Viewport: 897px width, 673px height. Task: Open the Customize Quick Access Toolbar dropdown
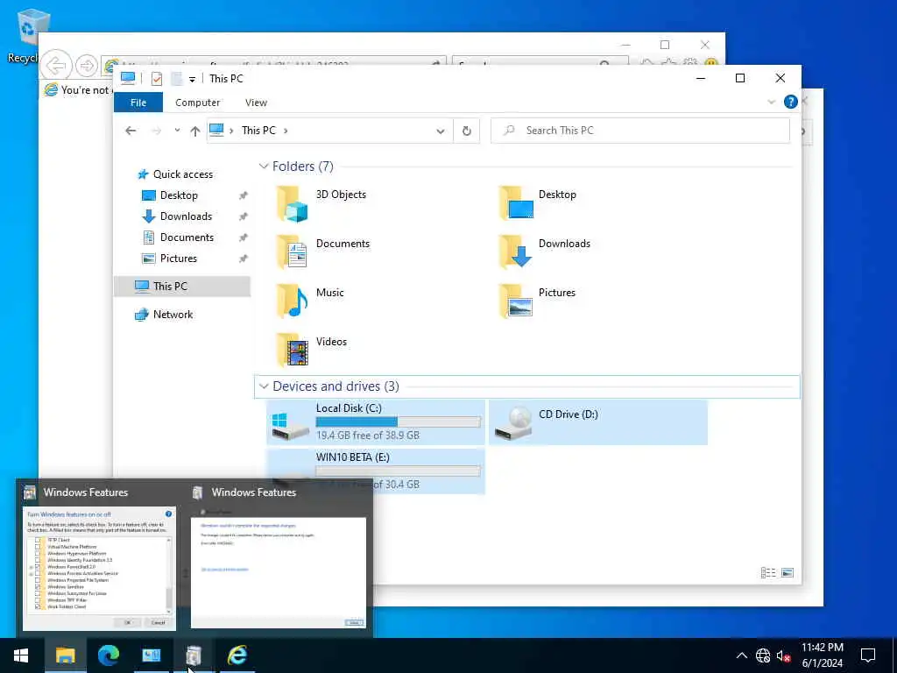coord(192,79)
